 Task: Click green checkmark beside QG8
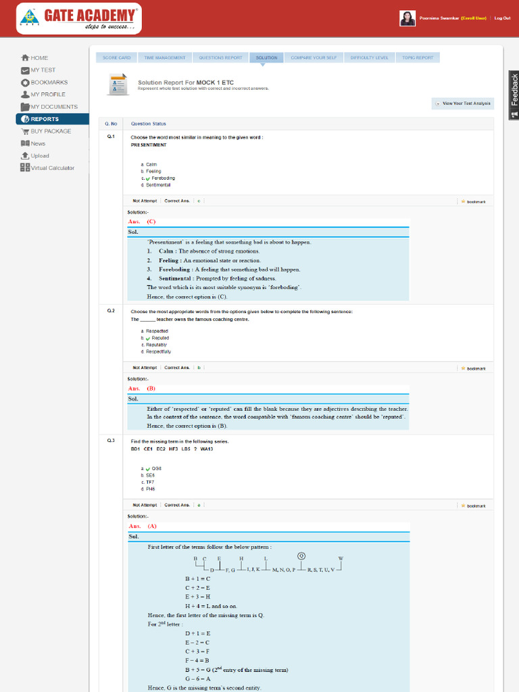[148, 469]
